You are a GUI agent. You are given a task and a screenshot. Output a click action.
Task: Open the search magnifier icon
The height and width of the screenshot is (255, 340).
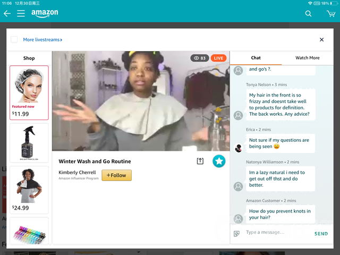(308, 14)
